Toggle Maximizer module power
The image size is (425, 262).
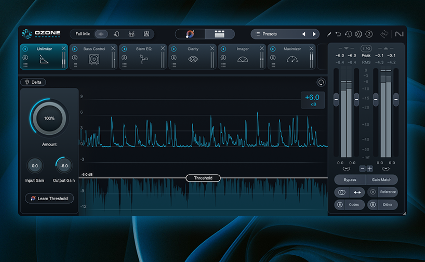click(x=273, y=49)
